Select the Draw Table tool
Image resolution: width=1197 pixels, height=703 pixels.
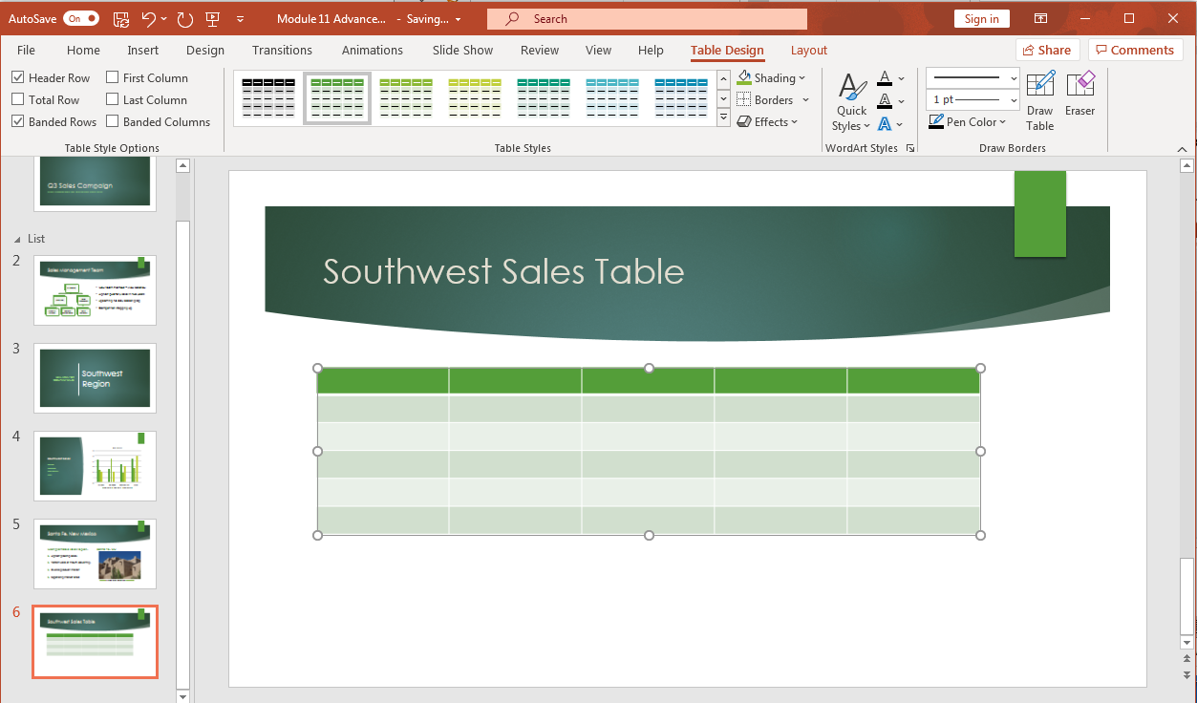[x=1039, y=98]
